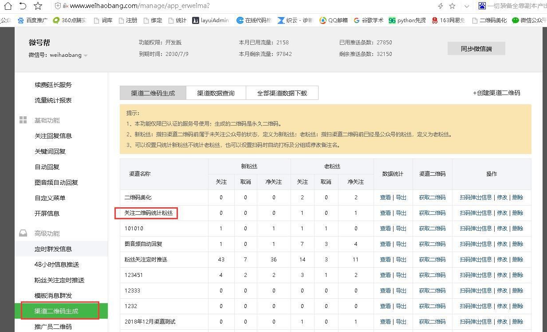Open the QQ邮箱 bookmark

tap(334, 20)
